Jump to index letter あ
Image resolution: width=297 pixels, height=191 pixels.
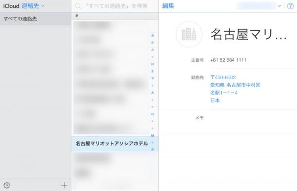point(152,36)
